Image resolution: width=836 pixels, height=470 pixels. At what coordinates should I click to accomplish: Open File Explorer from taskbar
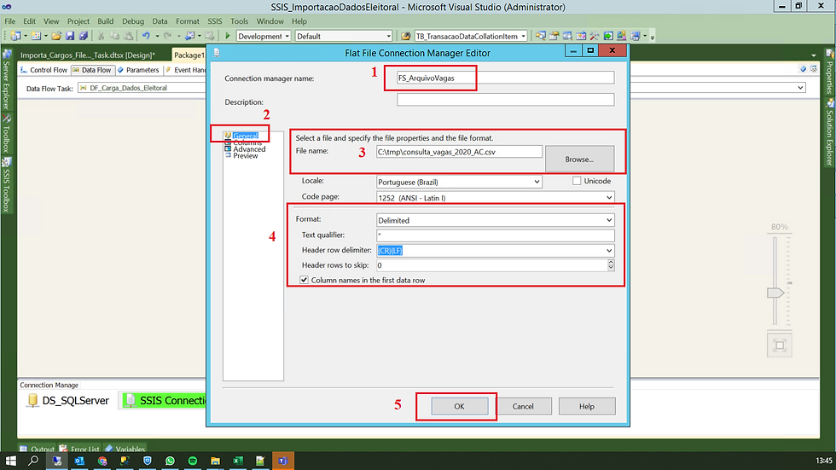[215, 461]
